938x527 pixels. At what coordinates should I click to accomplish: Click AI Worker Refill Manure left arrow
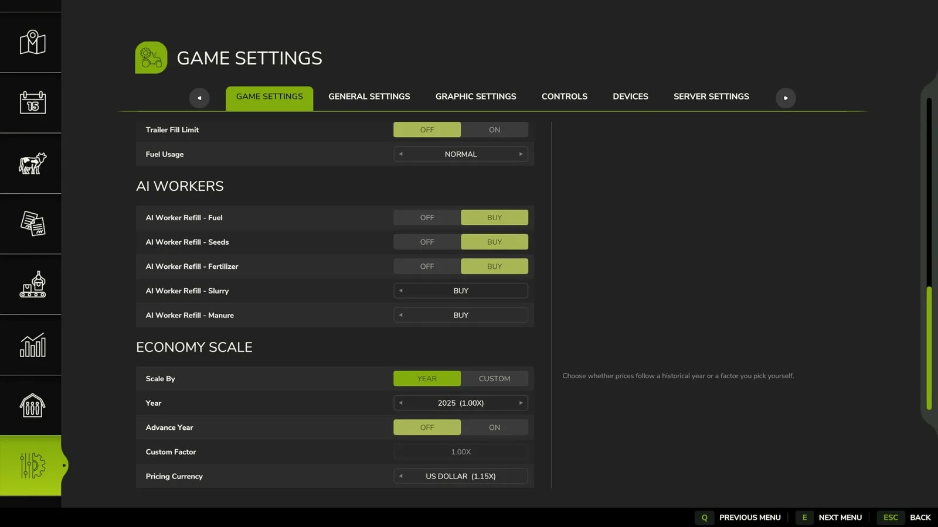point(401,315)
